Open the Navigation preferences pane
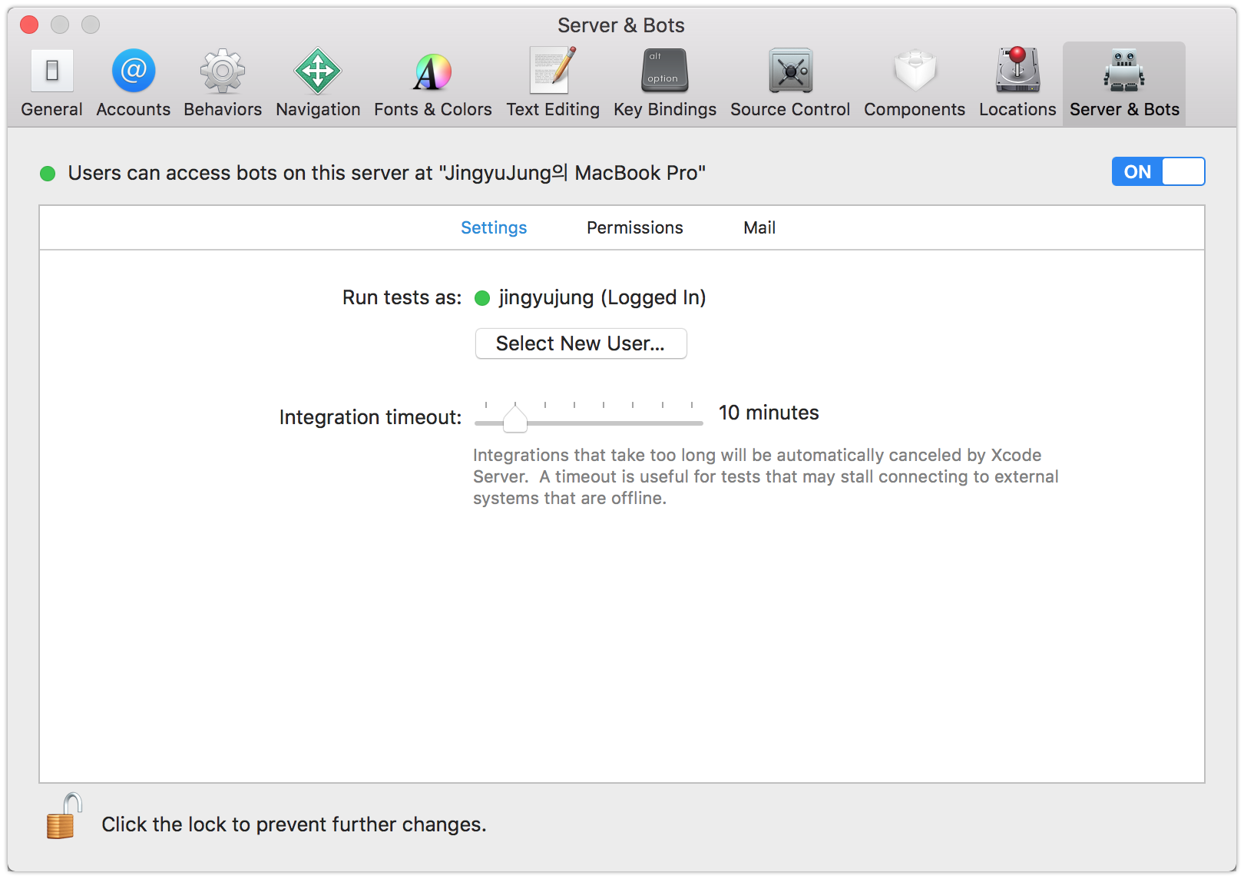This screenshot has width=1244, height=879. (318, 83)
